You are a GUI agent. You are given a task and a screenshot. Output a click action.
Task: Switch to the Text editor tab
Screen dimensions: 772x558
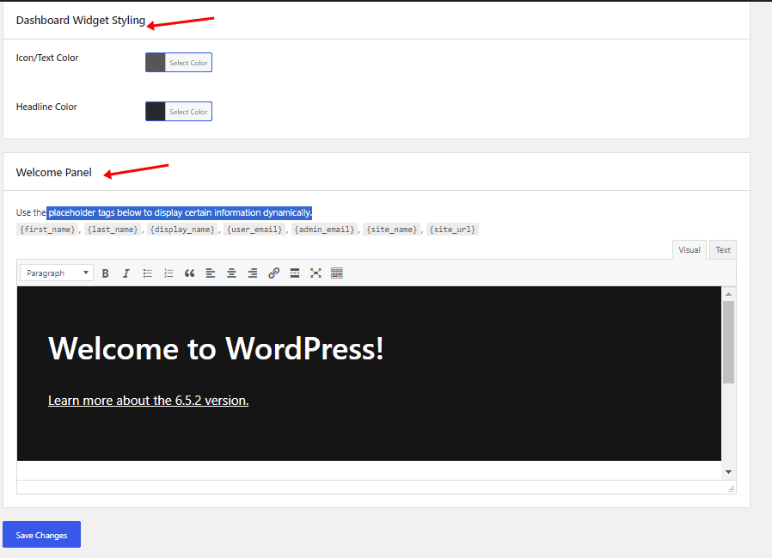[723, 249]
